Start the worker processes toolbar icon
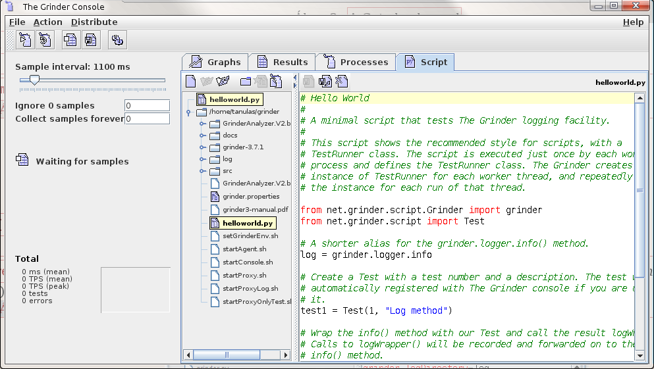This screenshot has height=369, width=654. (26, 40)
